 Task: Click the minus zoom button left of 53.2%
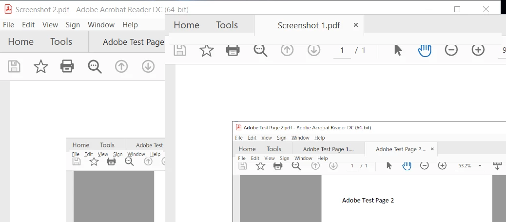425,166
